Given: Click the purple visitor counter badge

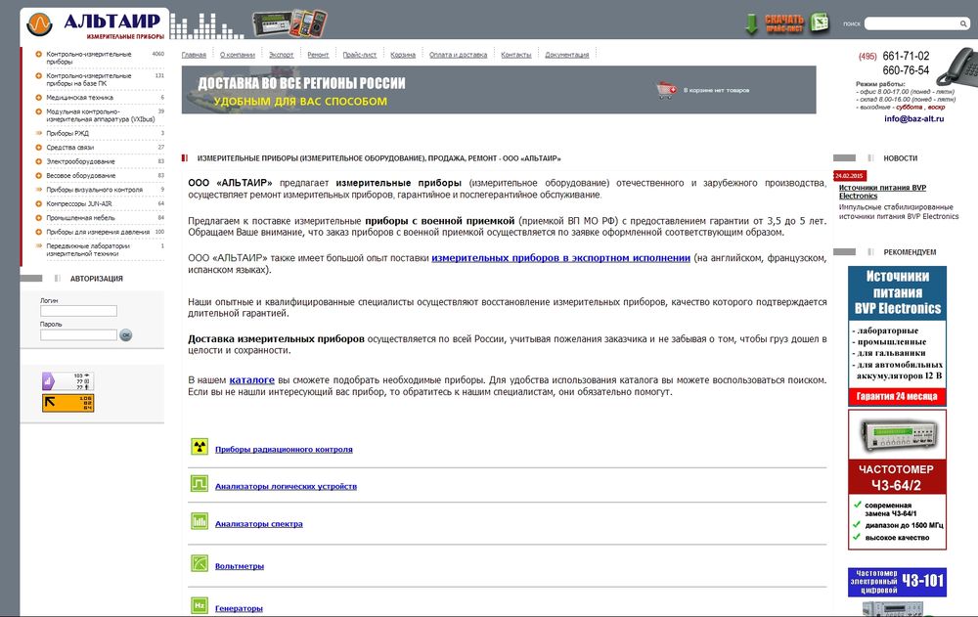Looking at the screenshot, I should (x=68, y=381).
